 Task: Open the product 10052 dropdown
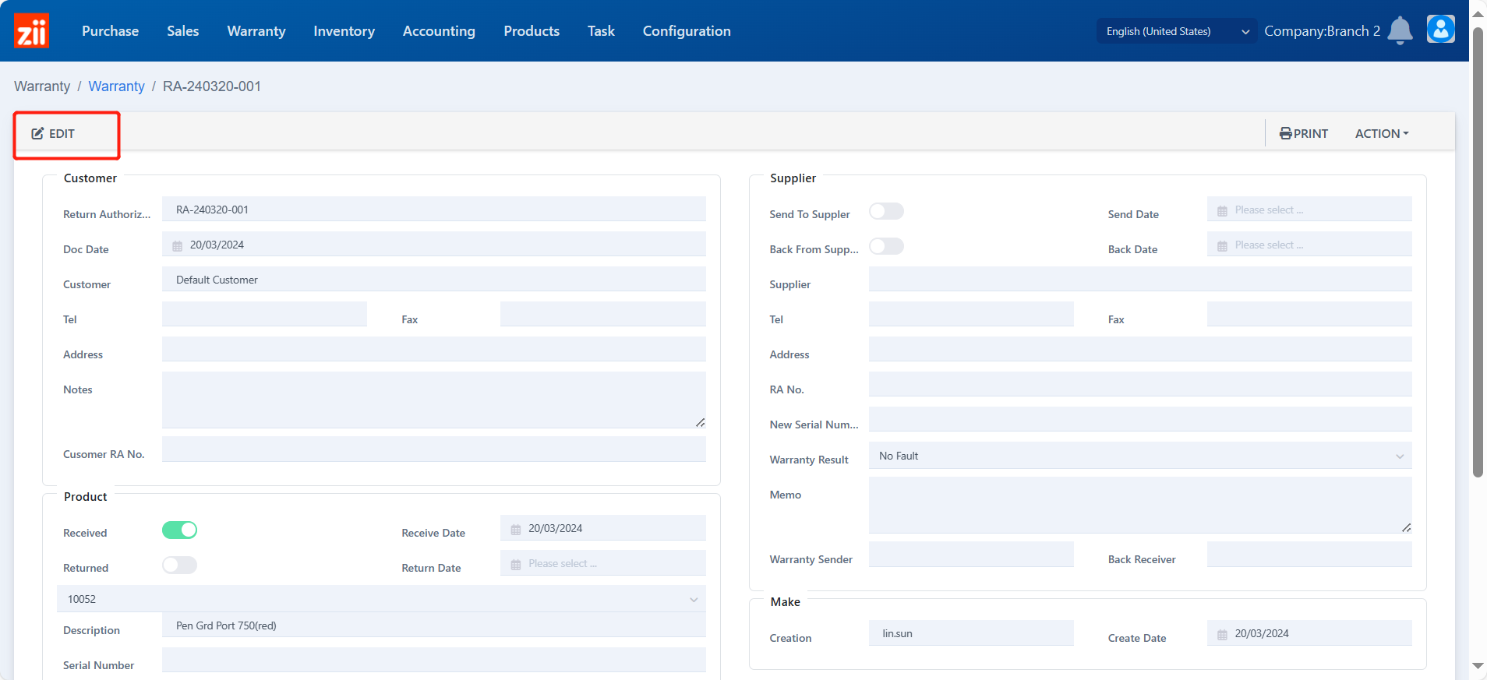pos(381,599)
